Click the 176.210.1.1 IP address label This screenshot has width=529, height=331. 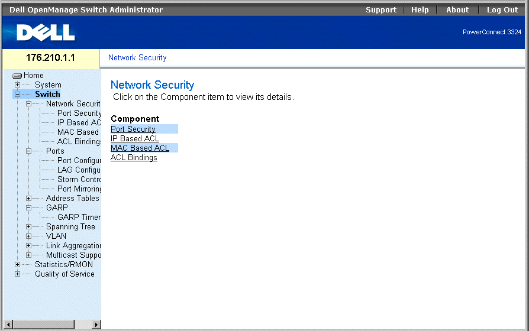(x=51, y=58)
